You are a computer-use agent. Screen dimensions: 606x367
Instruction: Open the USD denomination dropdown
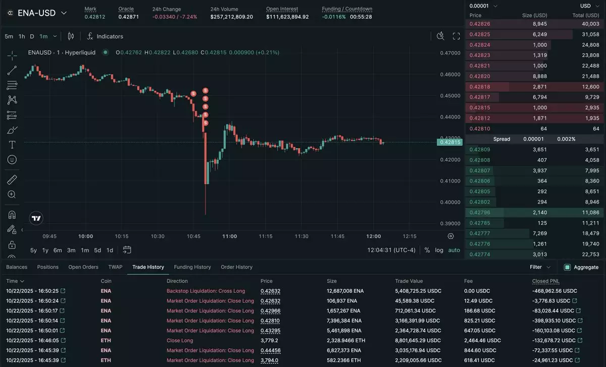tap(589, 6)
